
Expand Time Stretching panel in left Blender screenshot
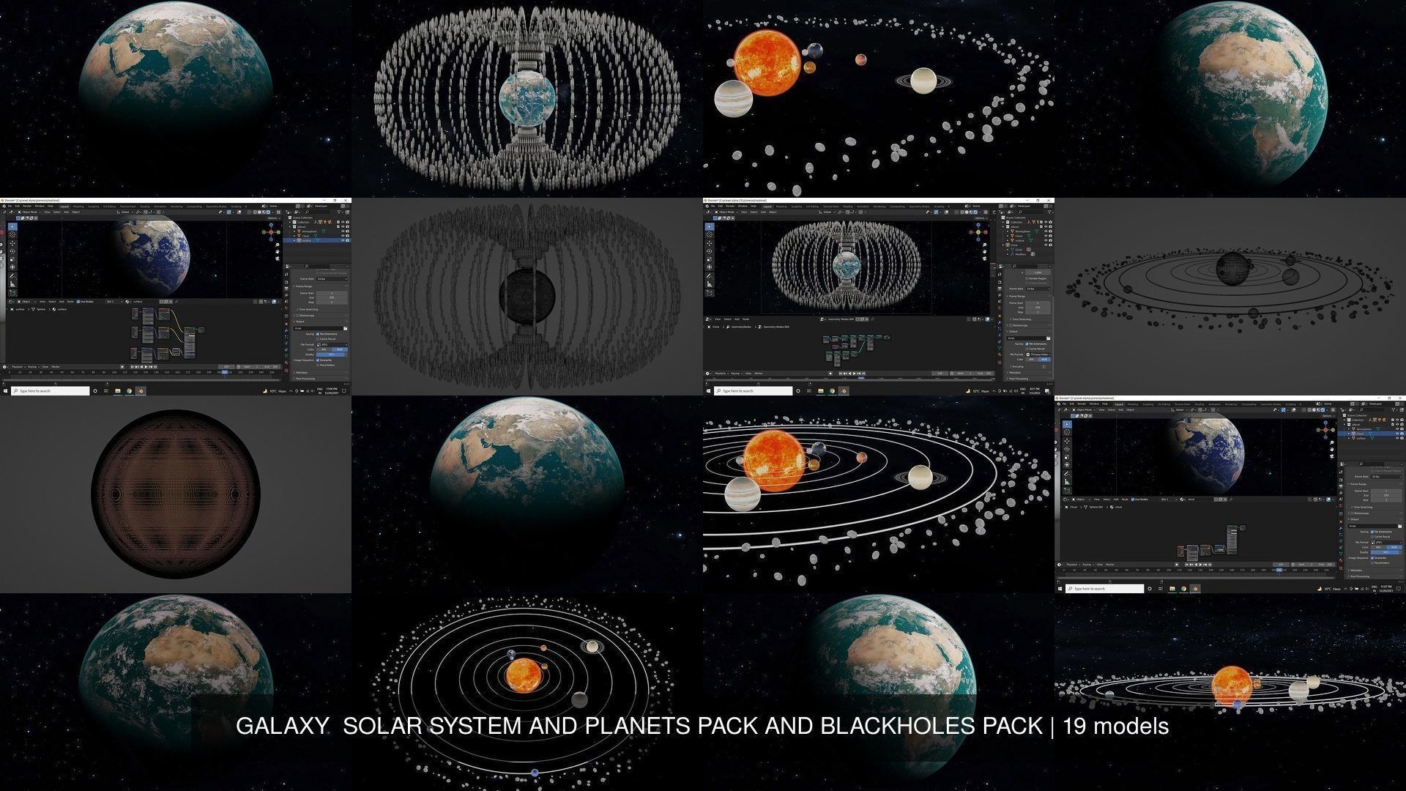pyautogui.click(x=308, y=309)
